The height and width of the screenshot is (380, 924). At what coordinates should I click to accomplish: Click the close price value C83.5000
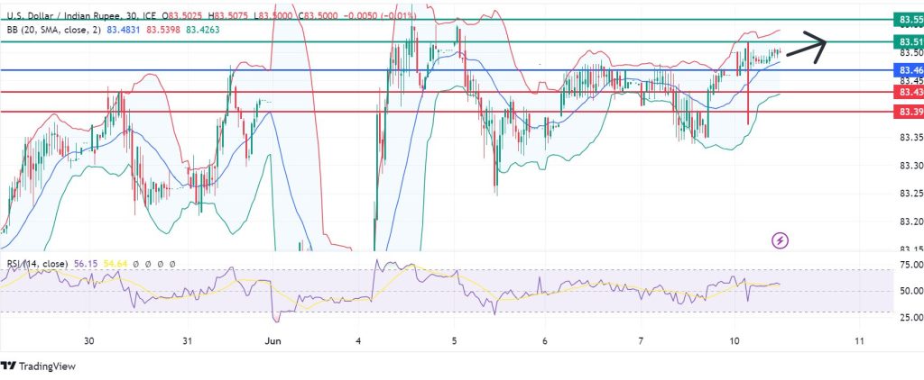pyautogui.click(x=319, y=17)
